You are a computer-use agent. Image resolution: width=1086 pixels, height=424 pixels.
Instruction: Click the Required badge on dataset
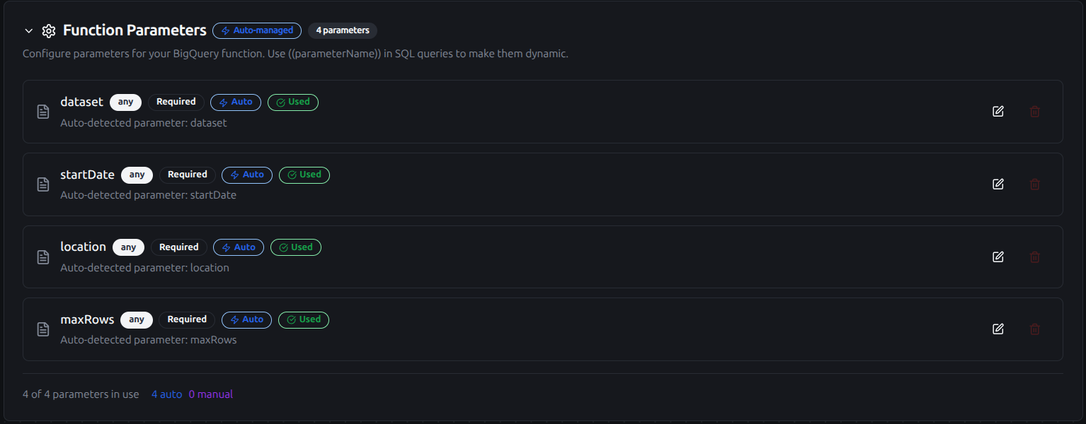[176, 102]
